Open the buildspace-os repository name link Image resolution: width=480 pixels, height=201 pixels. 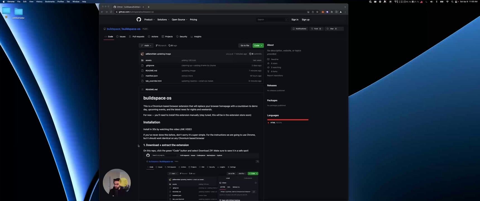point(131,29)
